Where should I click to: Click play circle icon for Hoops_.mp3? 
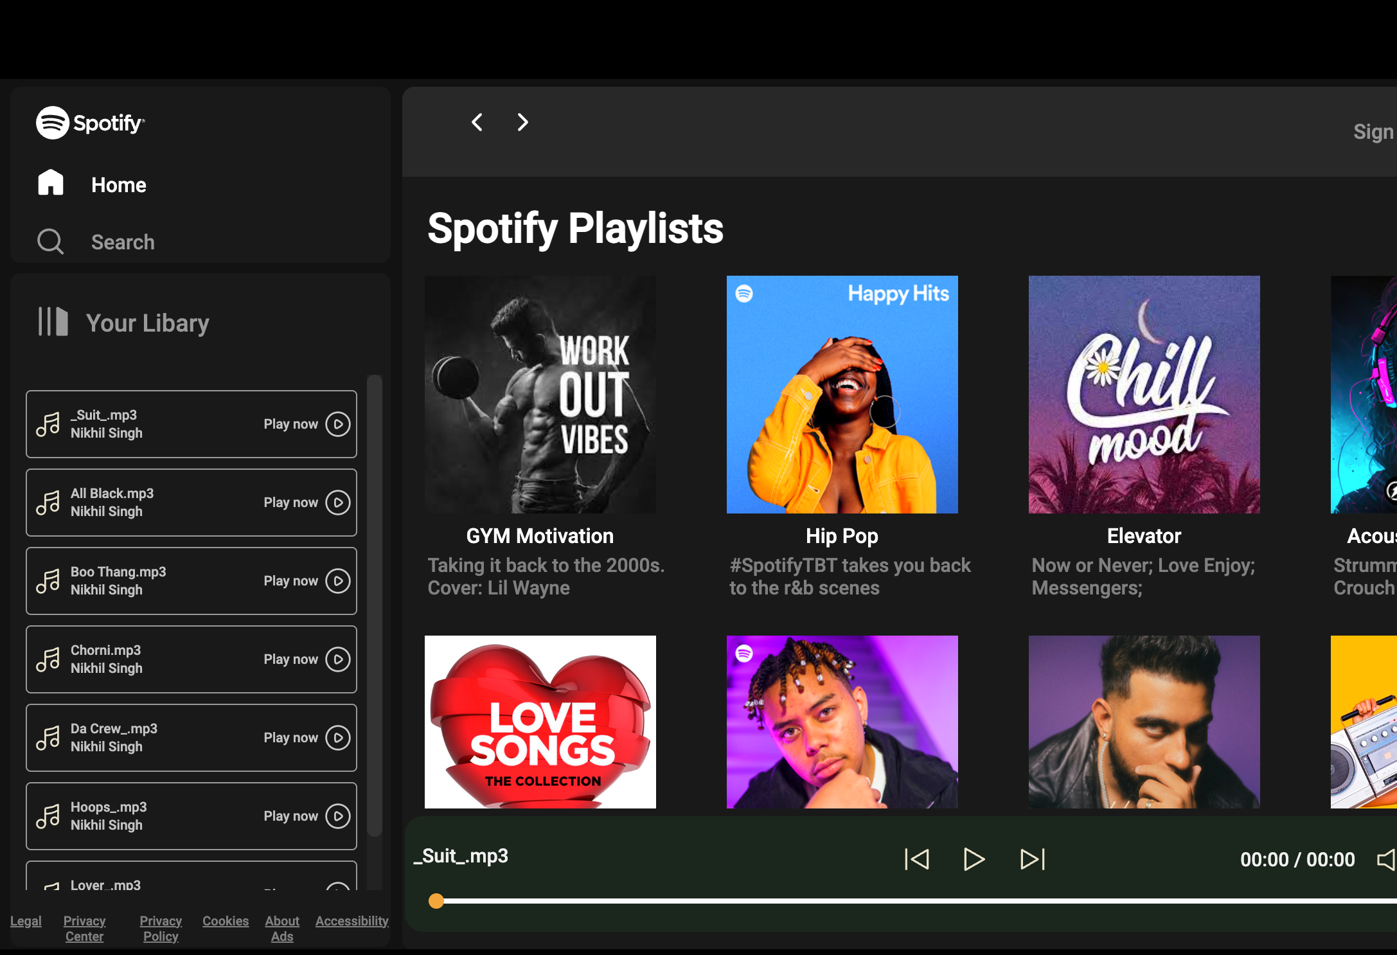[x=338, y=816]
